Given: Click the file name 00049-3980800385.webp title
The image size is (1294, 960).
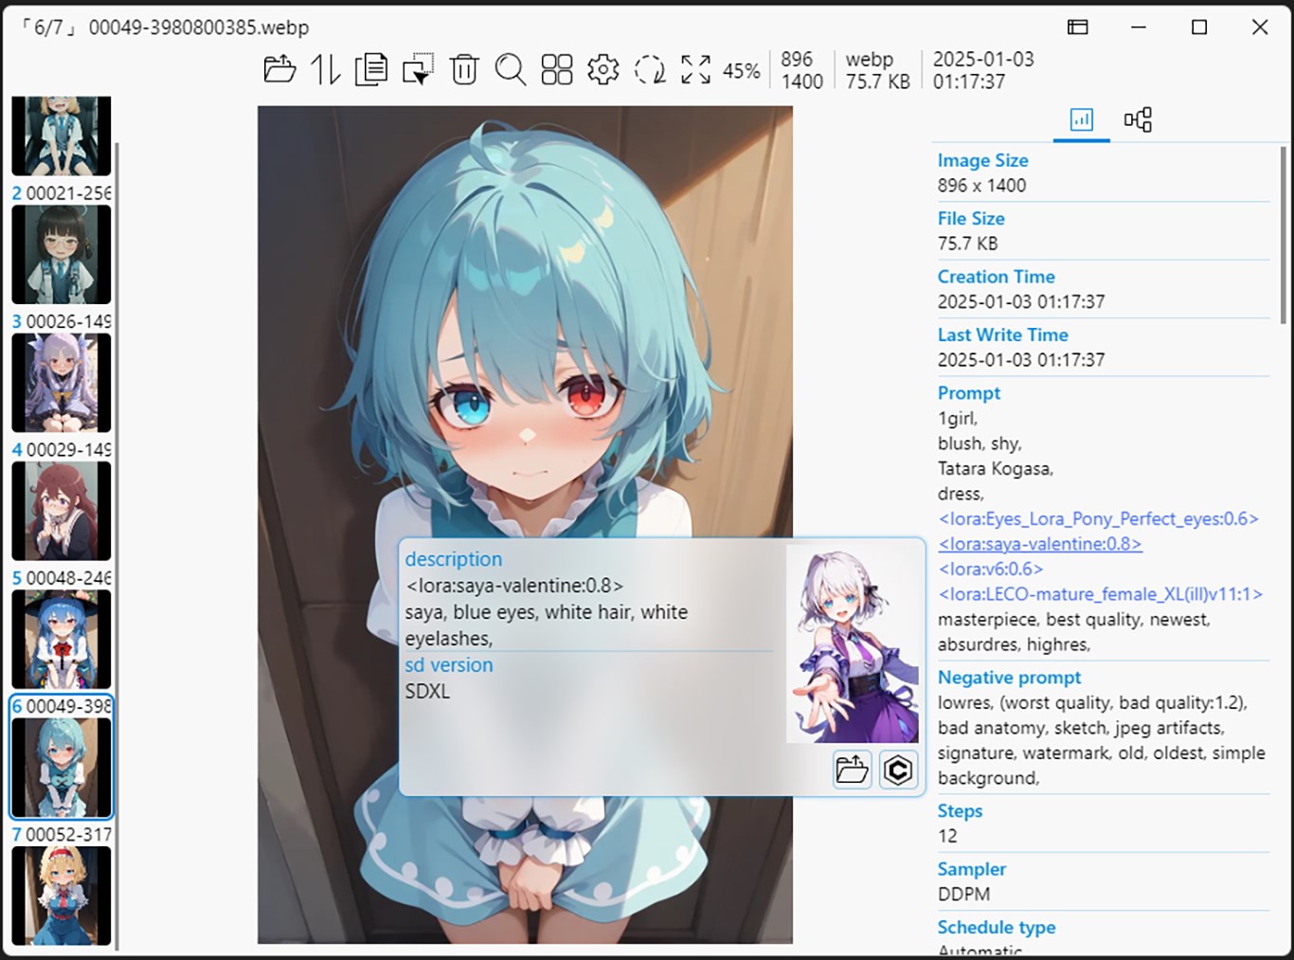Looking at the screenshot, I should point(199,27).
